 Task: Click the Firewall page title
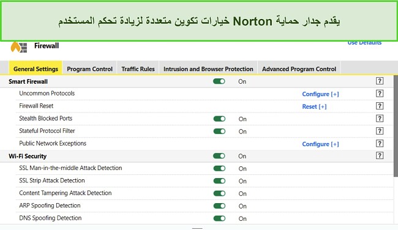47,46
